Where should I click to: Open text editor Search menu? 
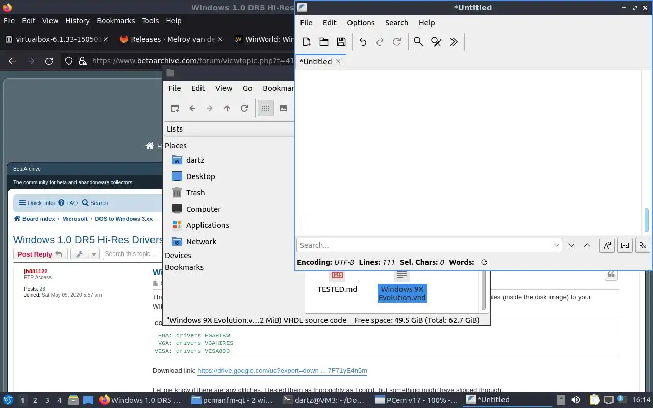point(396,23)
